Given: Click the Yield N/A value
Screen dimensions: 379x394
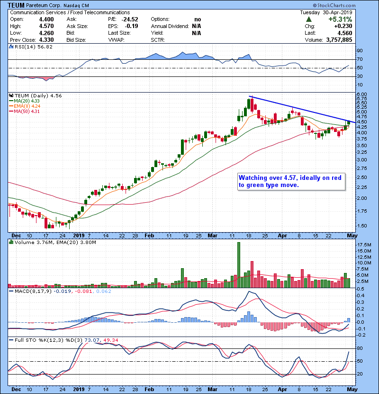Looking at the screenshot, I should 197,33.
